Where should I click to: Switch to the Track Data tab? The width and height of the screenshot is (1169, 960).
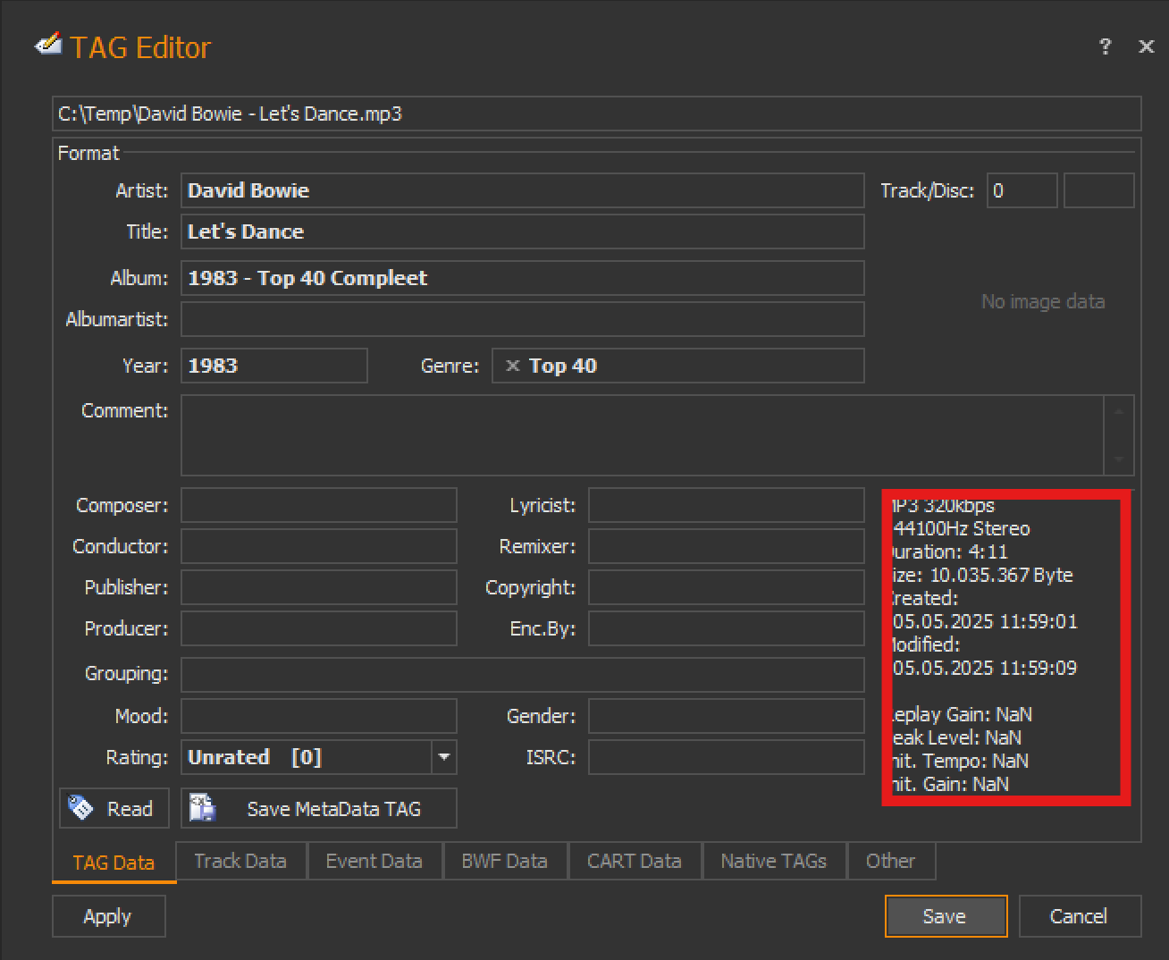[240, 861]
